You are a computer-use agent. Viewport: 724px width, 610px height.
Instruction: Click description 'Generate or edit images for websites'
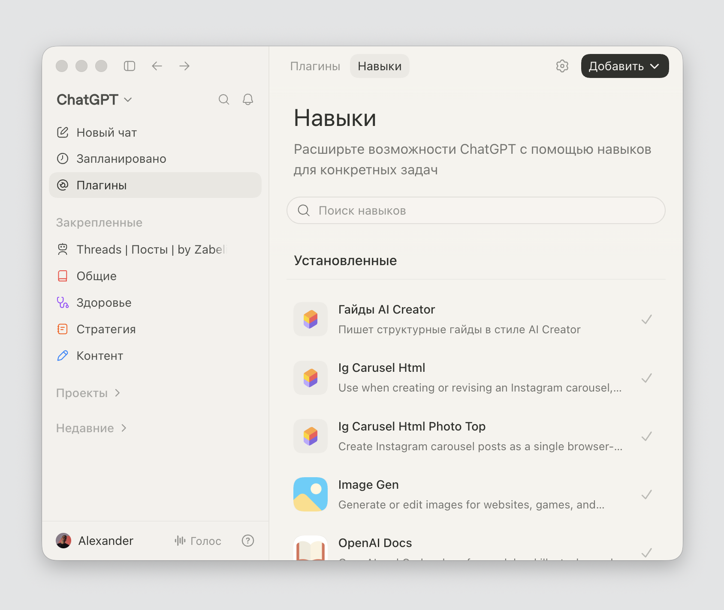tap(471, 505)
